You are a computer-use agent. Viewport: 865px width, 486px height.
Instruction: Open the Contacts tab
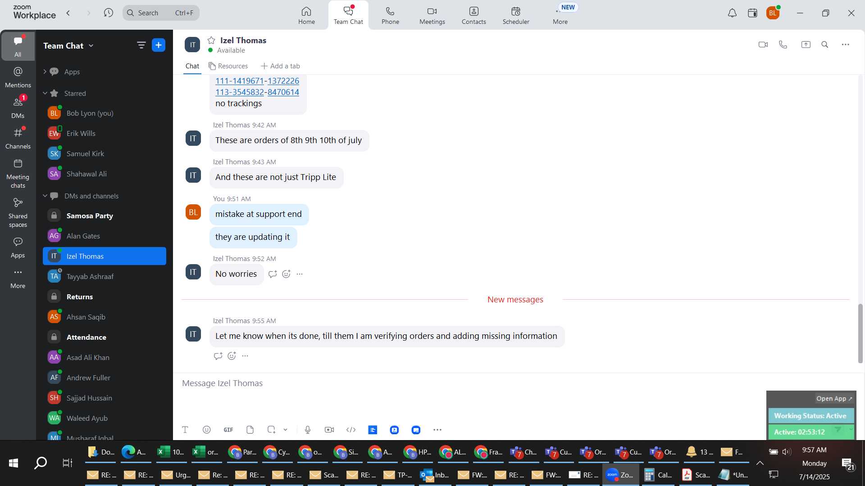pyautogui.click(x=473, y=15)
